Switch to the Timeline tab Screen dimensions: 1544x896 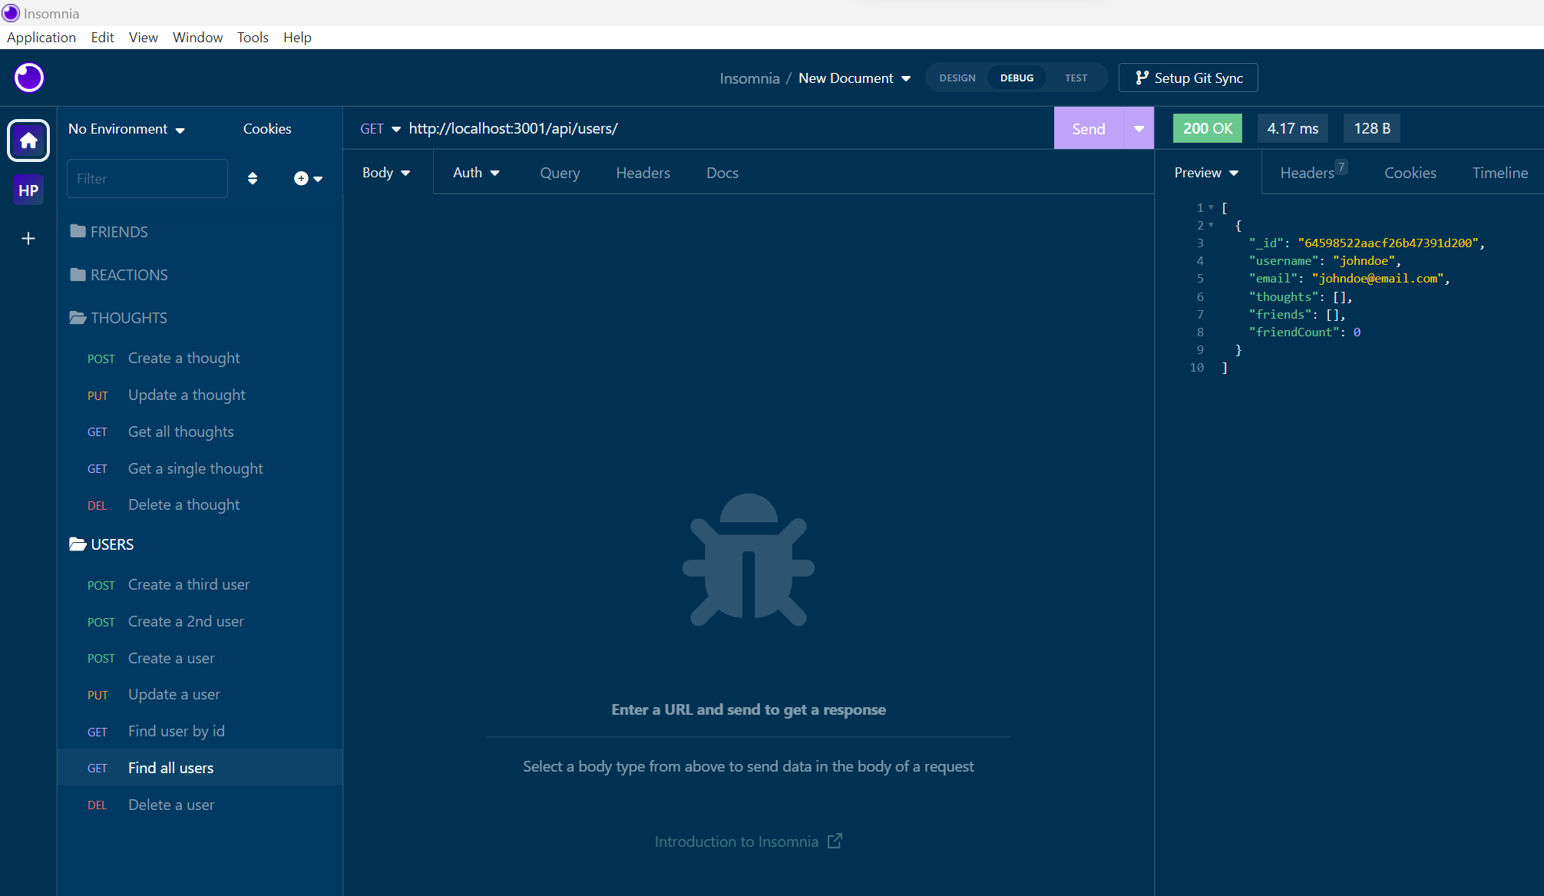[x=1499, y=172]
